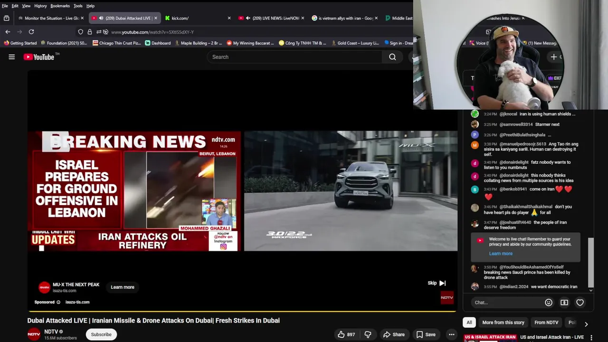The width and height of the screenshot is (608, 342).
Task: Click the NDTV channel name
Action: [51, 332]
